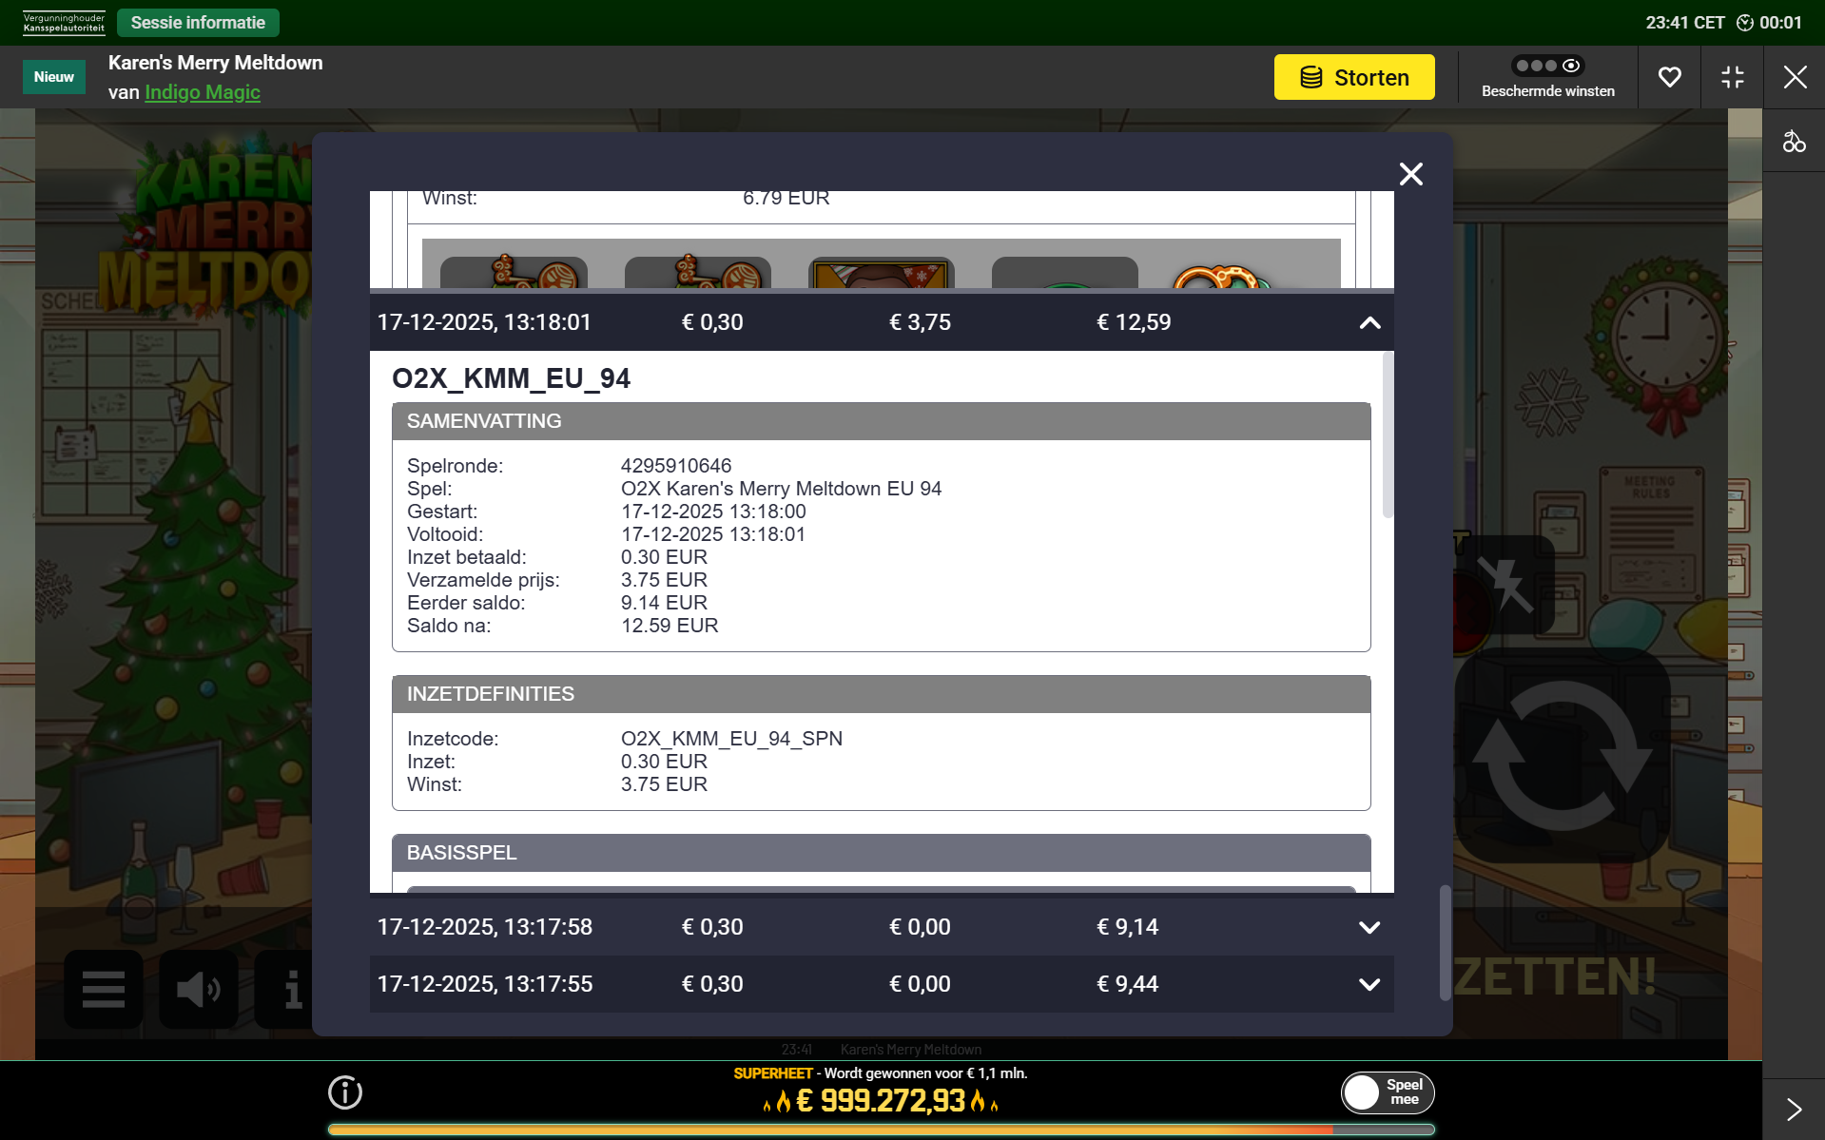Click the next arrow in bottom-right corner
Image resolution: width=1825 pixels, height=1140 pixels.
coord(1794,1109)
